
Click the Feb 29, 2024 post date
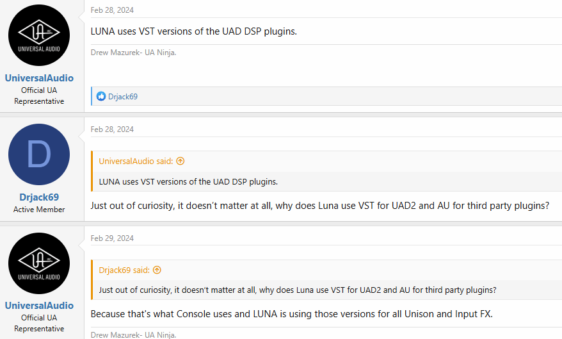(112, 238)
